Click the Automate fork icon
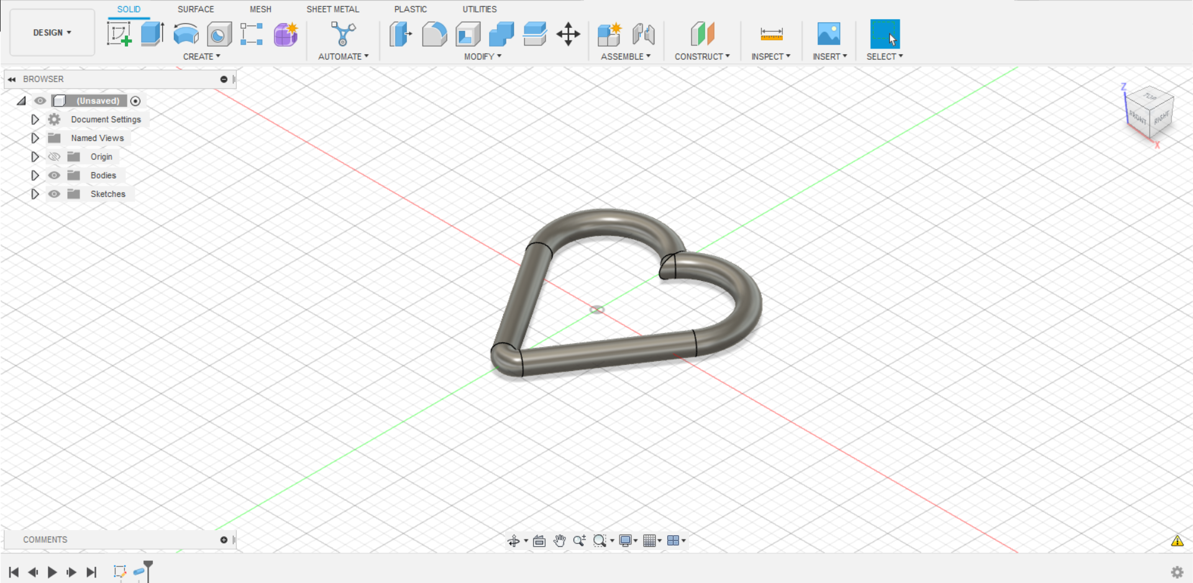 click(x=343, y=34)
